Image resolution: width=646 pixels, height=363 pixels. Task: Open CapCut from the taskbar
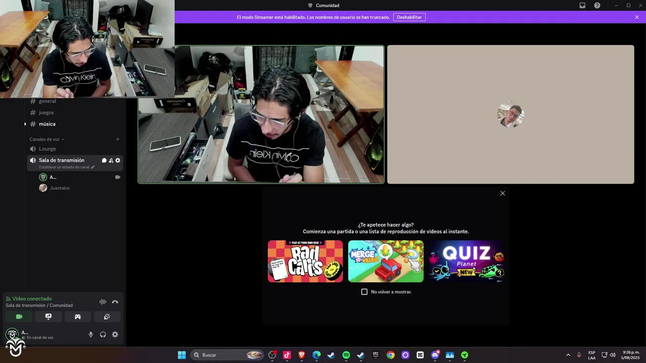coord(420,355)
